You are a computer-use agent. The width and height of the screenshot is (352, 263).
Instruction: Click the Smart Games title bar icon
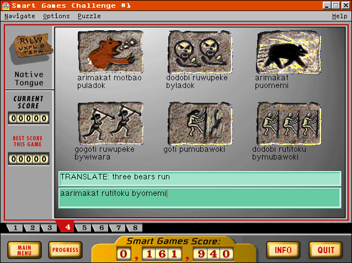[6, 5]
